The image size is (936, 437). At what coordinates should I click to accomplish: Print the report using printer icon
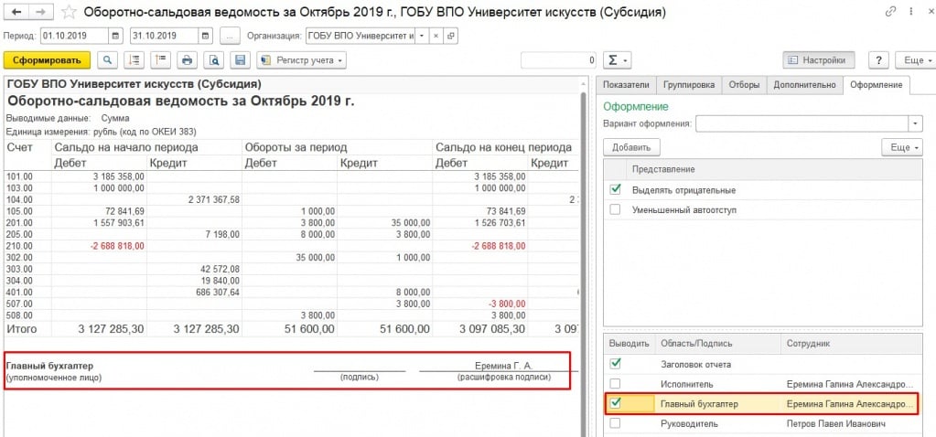pos(188,60)
